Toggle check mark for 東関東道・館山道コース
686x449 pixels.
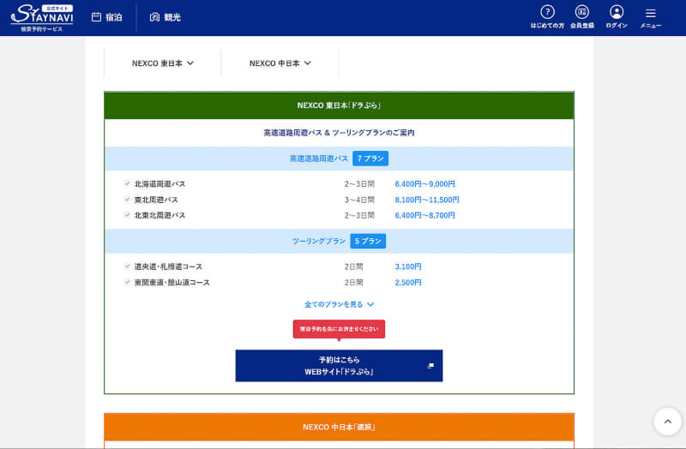(x=127, y=282)
